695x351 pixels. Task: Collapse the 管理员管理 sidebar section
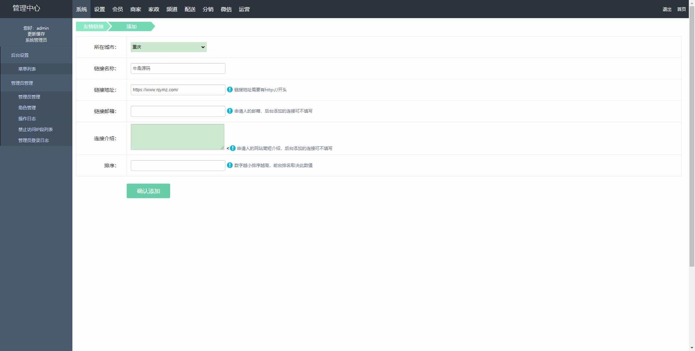pos(22,83)
